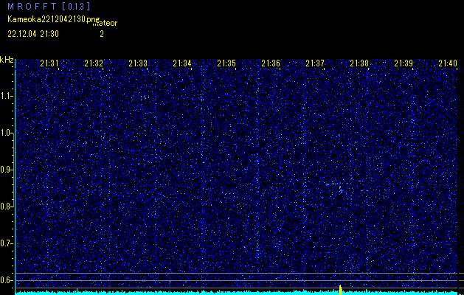The width and height of the screenshot is (464, 295).
Task: Click the 21:32 time marker
Action: coord(94,63)
